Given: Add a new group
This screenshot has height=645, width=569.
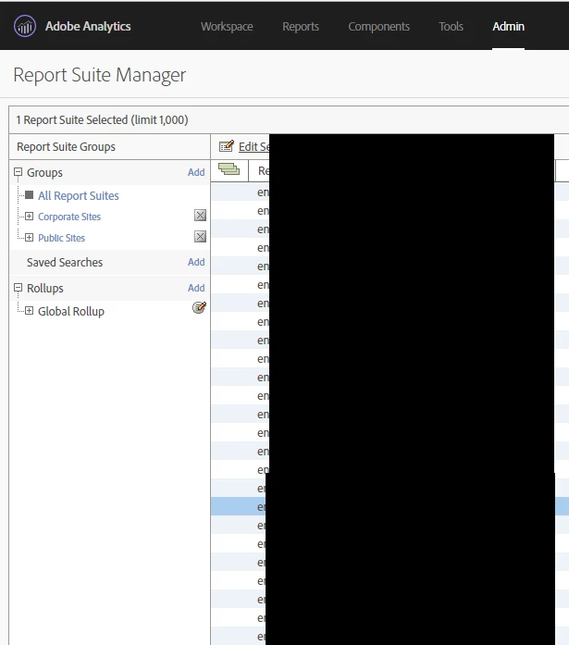Looking at the screenshot, I should point(196,172).
